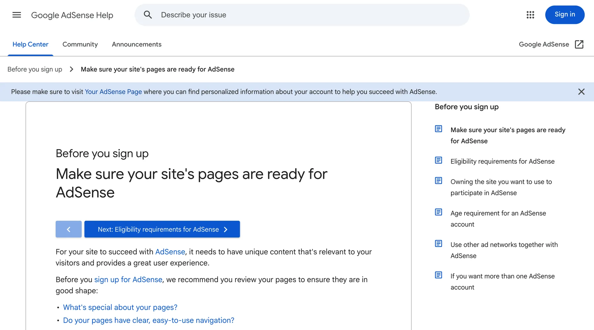Open the Google apps grid
Image resolution: width=594 pixels, height=330 pixels.
coord(530,15)
